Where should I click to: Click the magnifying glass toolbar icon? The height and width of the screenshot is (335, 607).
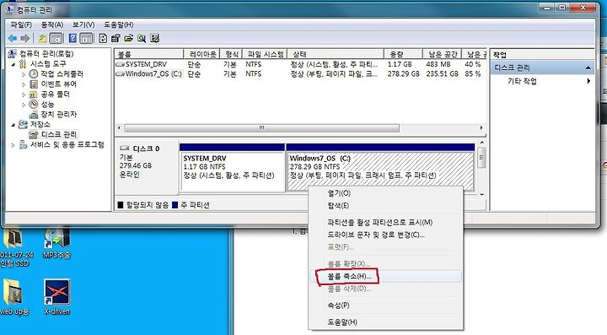click(142, 38)
